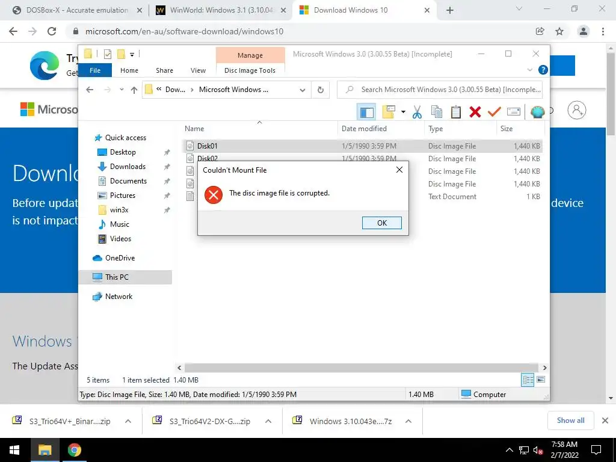Click the Paste clipboard icon in Explorer toolbar

click(x=456, y=112)
